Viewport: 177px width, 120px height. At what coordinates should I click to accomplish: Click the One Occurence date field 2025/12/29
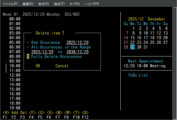(77, 43)
